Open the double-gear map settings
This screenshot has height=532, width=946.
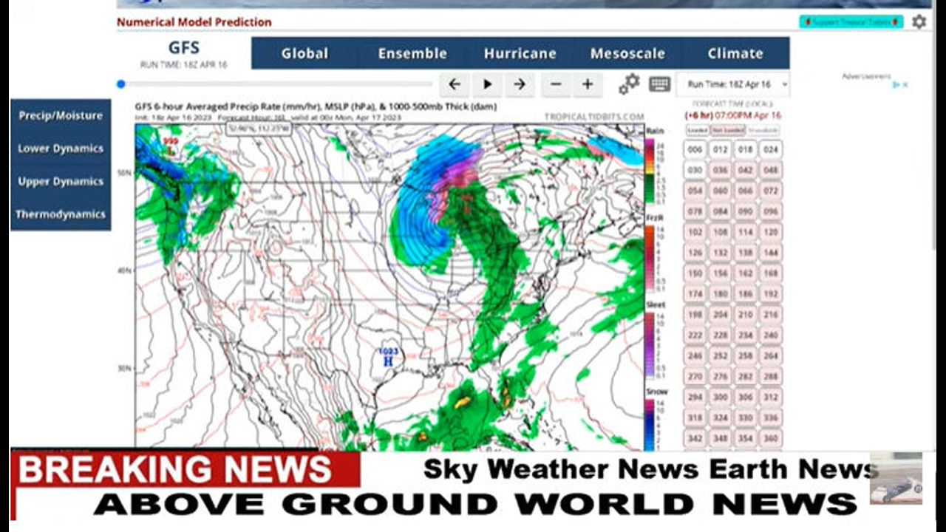click(x=629, y=84)
